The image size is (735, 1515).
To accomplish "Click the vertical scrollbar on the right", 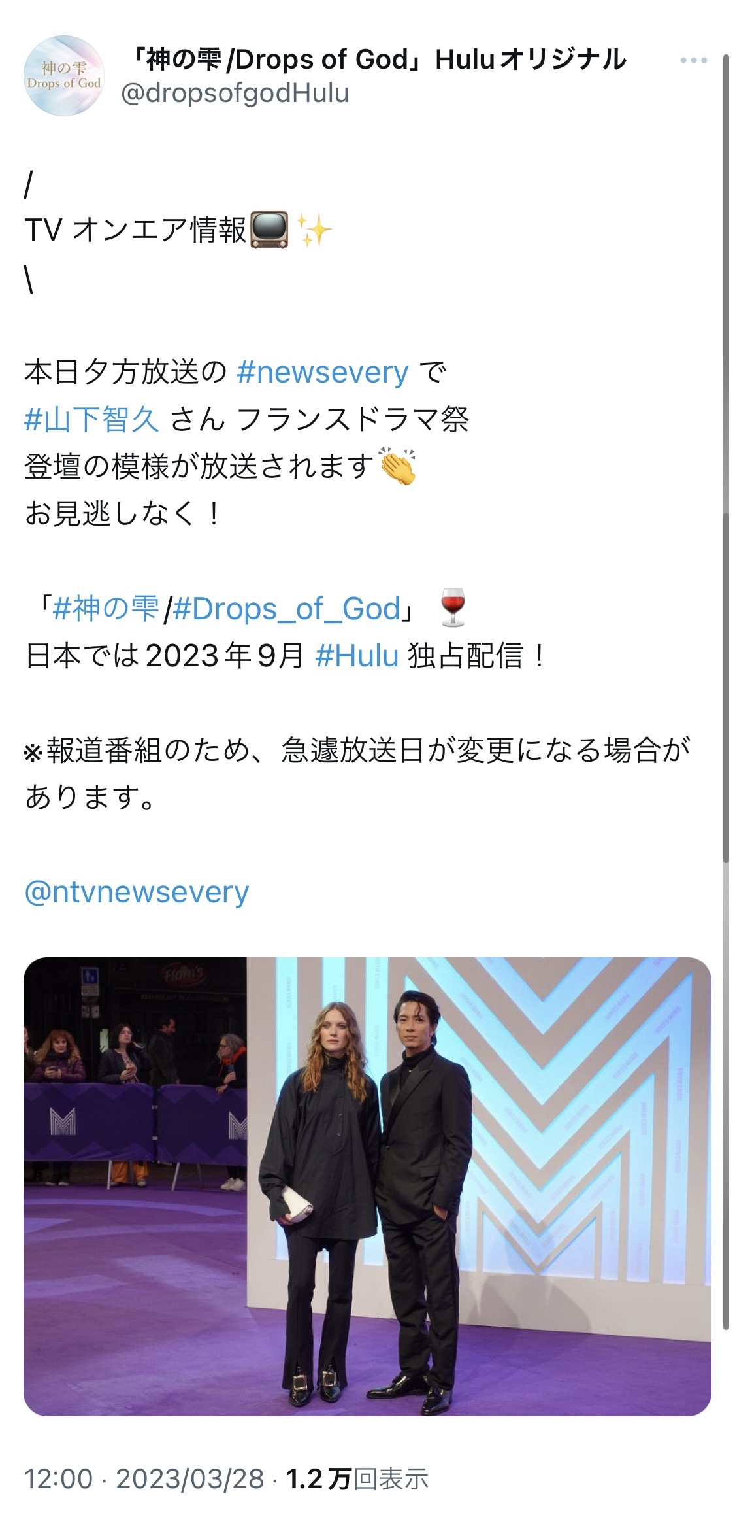I will (x=726, y=693).
